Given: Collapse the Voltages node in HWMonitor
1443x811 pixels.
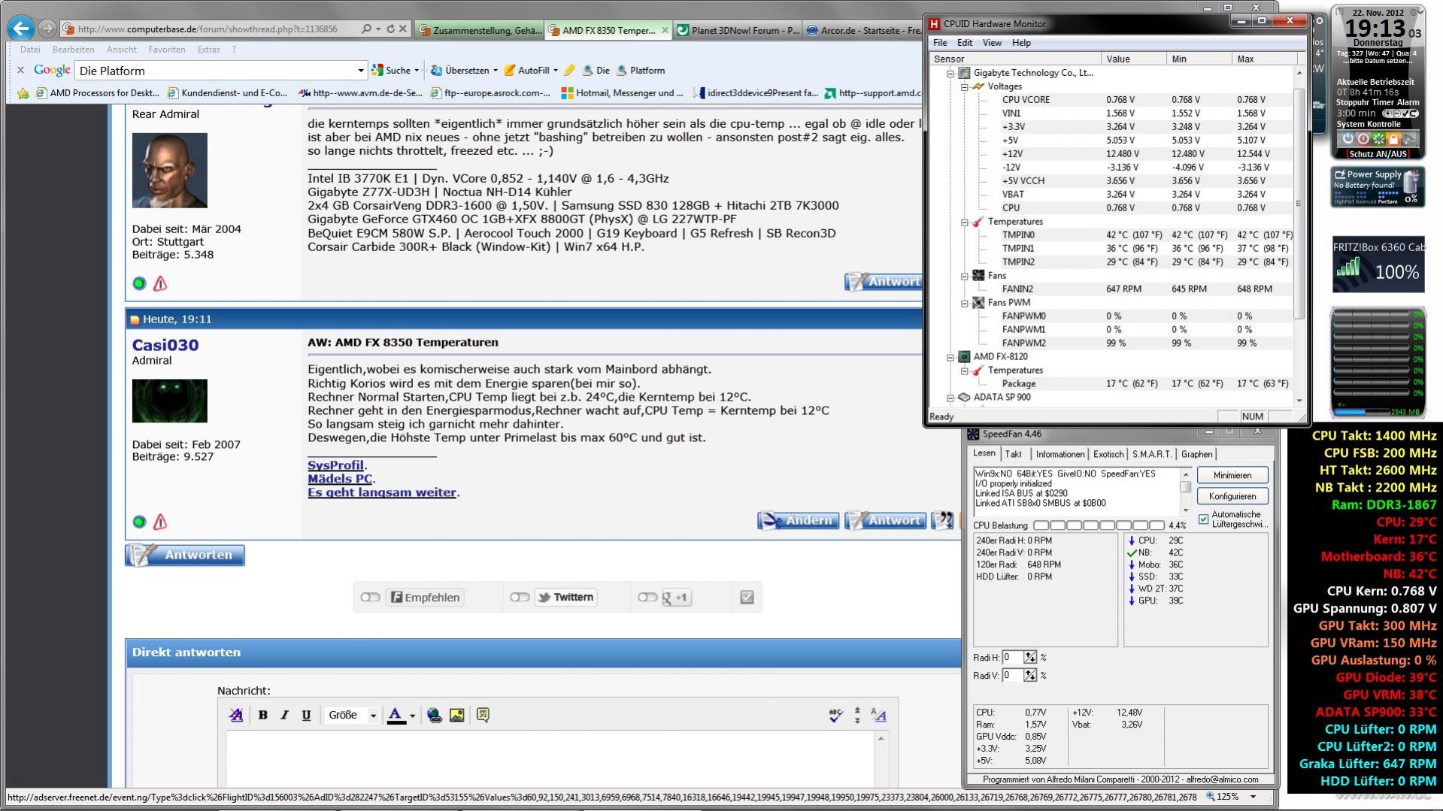Looking at the screenshot, I should pyautogui.click(x=964, y=86).
